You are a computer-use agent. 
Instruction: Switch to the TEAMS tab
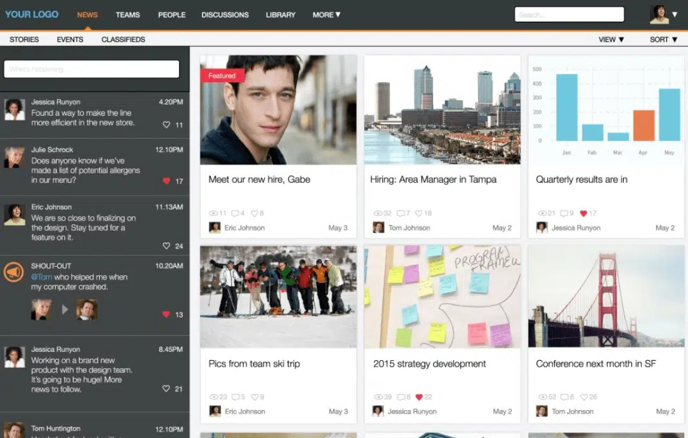(127, 15)
